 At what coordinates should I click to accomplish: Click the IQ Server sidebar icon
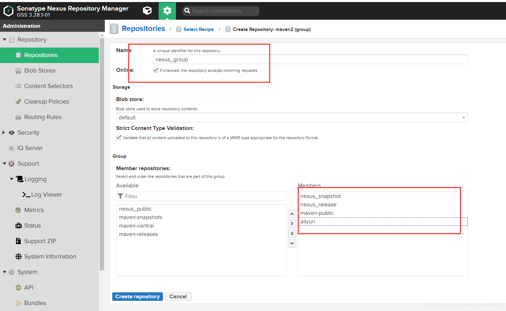pos(11,148)
